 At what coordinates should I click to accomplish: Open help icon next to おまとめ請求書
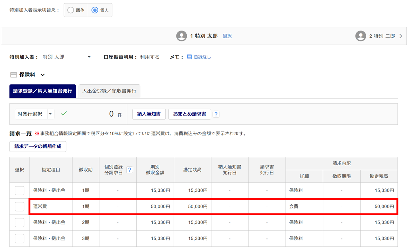coord(216,114)
